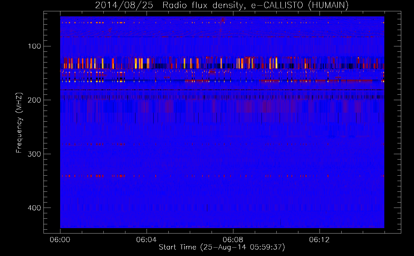The width and height of the screenshot is (414, 256).
Task: Click the 06:12 time tick label
Action: (x=319, y=240)
